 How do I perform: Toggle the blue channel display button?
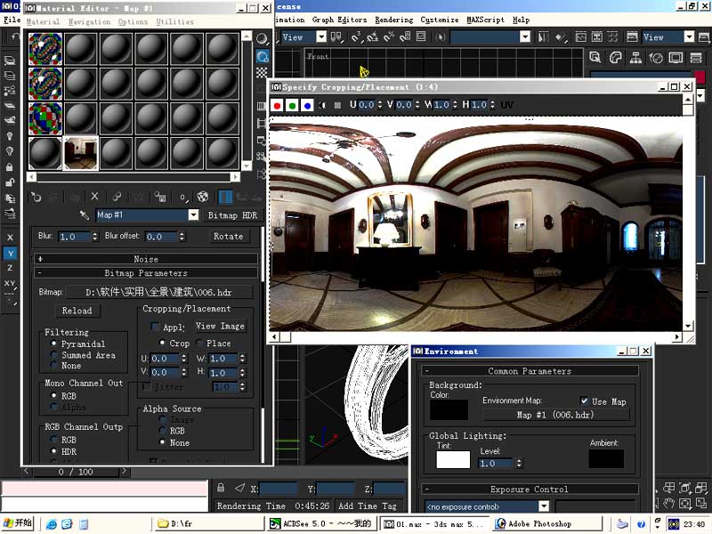click(x=307, y=105)
